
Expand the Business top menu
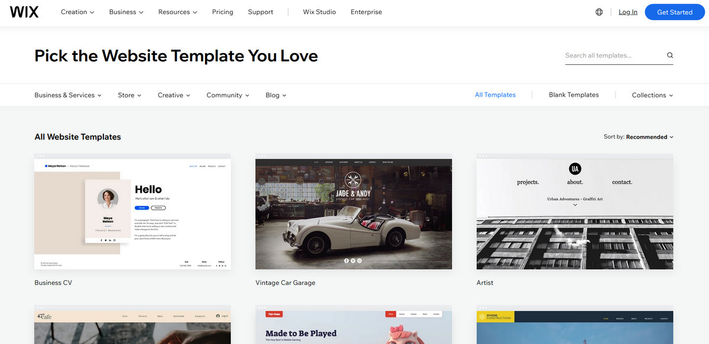click(126, 12)
